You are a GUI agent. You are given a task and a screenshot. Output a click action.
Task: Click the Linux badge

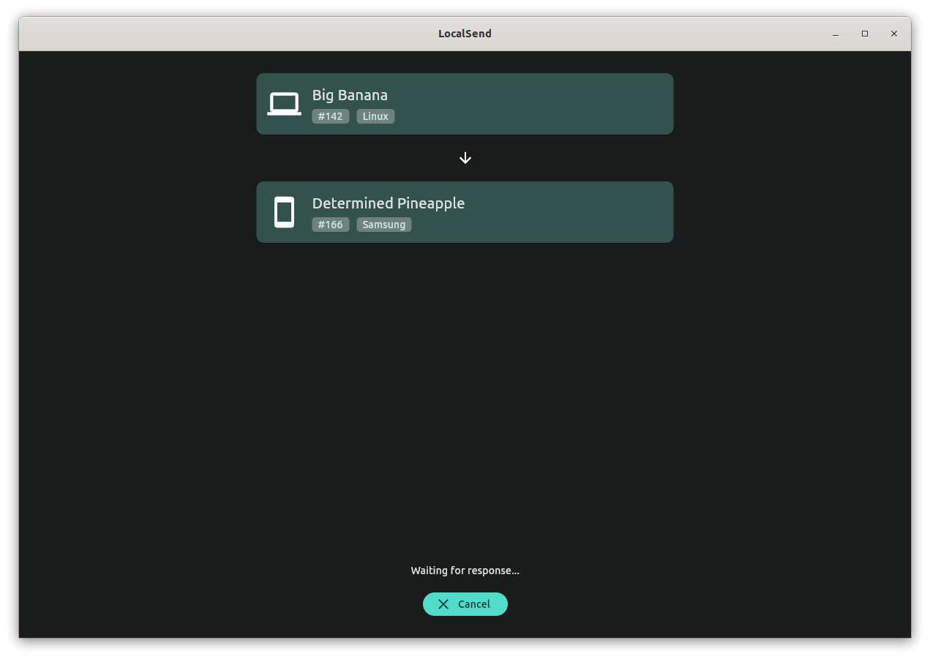coord(375,116)
